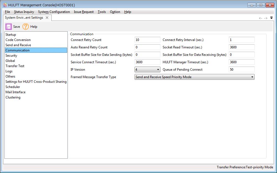Viewport: 277px width, 173px height.
Task: Select Settings for HULFT Cross-Product Sharing
Action: pyautogui.click(x=36, y=82)
